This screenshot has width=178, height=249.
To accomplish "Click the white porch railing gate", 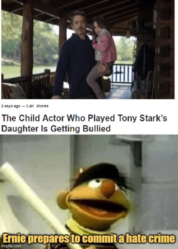I will 122,73.
